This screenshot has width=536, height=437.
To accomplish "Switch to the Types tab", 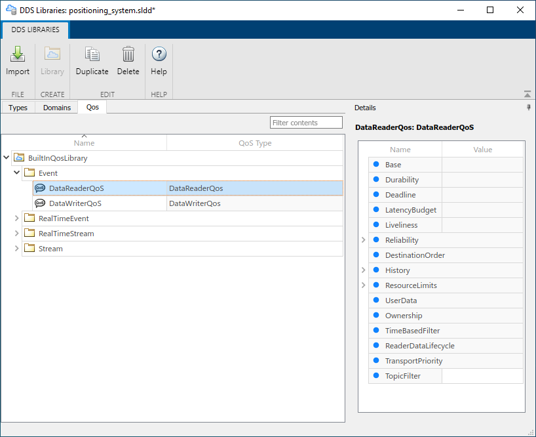I will 17,107.
